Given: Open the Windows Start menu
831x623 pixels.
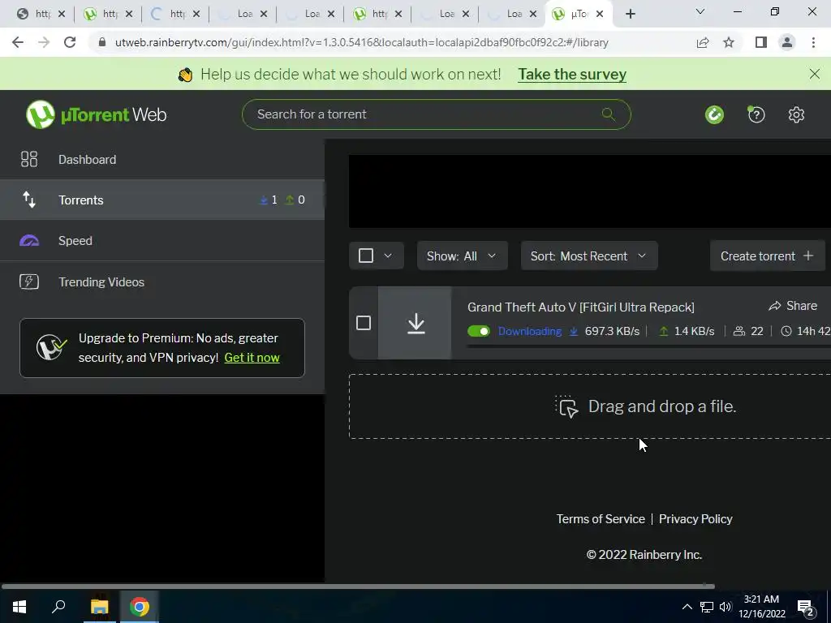Looking at the screenshot, I should click(19, 607).
